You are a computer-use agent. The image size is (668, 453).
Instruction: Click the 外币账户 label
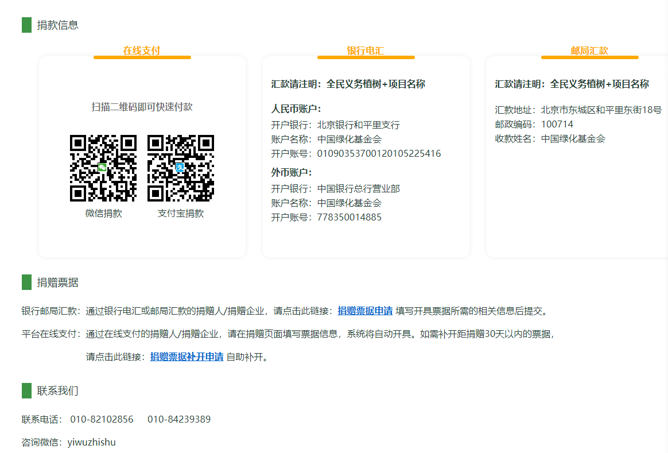point(292,173)
